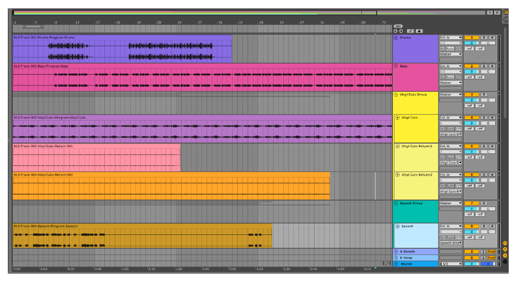Viewport: 517px width, 282px height.
Task: Solo the Speech track
Action: click(484, 227)
